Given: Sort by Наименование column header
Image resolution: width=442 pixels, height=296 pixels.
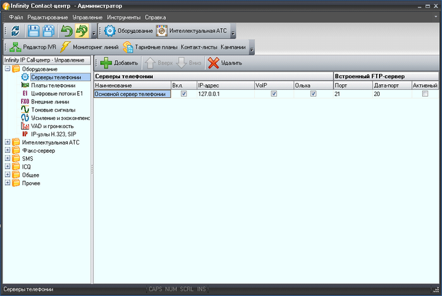Looking at the screenshot, I should click(x=132, y=86).
